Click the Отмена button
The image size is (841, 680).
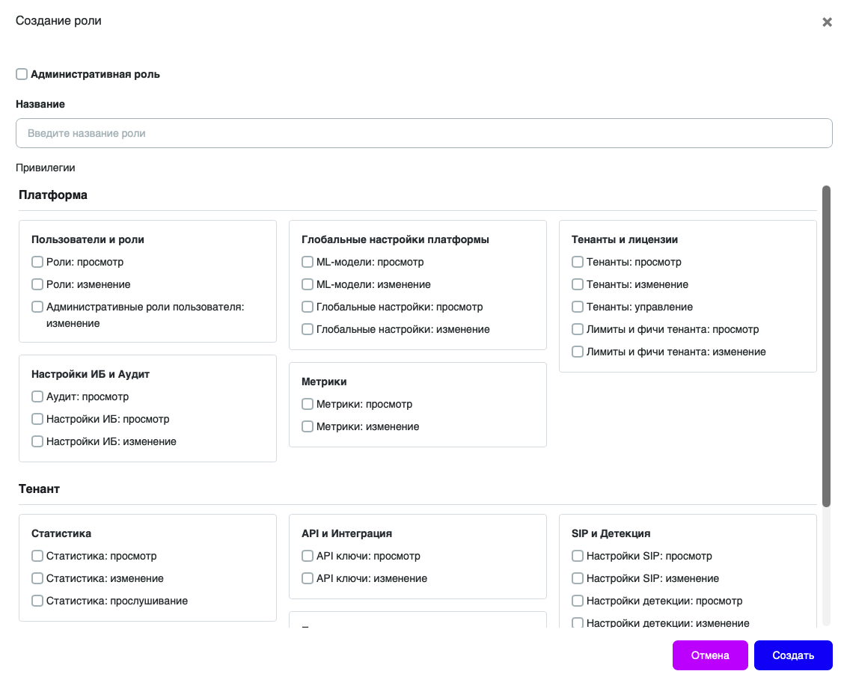click(710, 655)
